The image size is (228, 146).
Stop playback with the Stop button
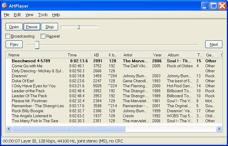[50, 27]
